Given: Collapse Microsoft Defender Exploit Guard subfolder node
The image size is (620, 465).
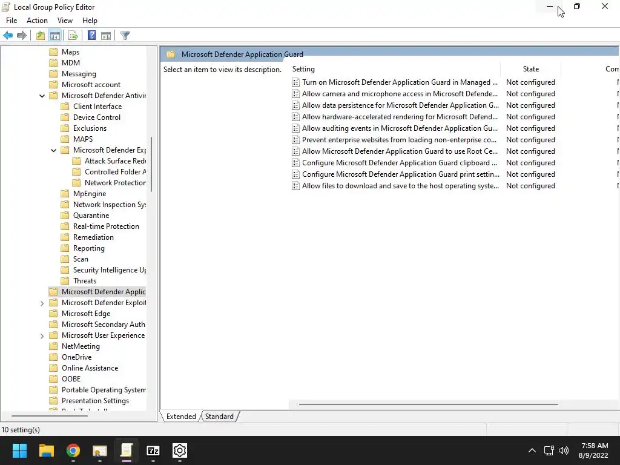Looking at the screenshot, I should tap(53, 150).
